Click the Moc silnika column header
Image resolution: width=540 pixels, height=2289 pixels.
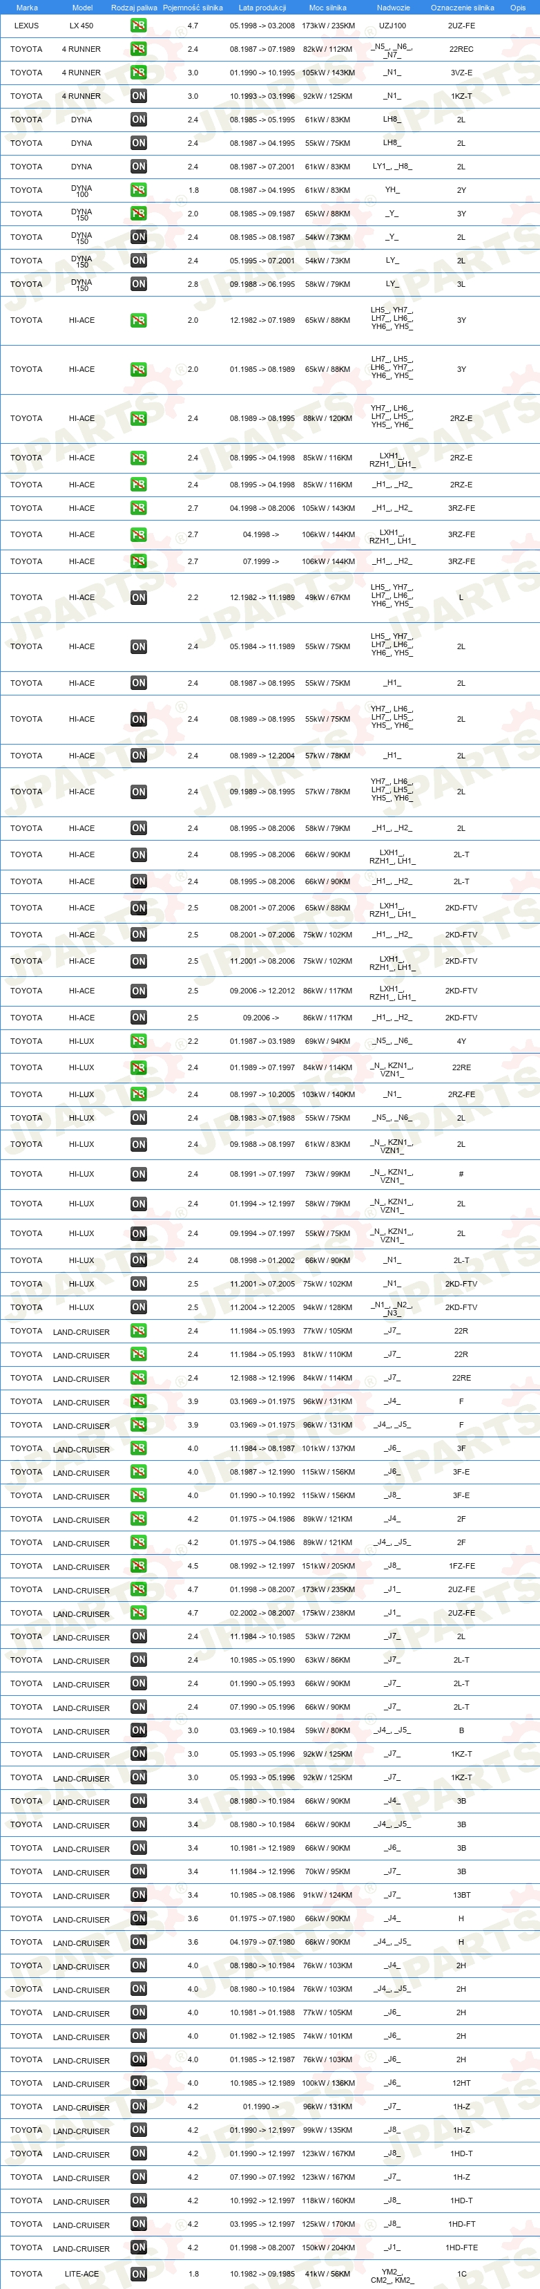pos(328,8)
